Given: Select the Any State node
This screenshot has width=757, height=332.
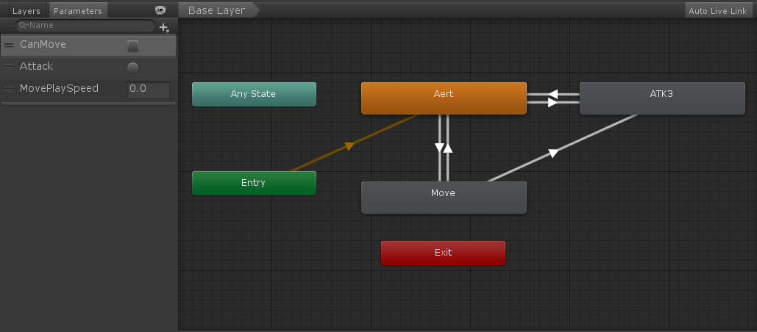Looking at the screenshot, I should [x=254, y=94].
